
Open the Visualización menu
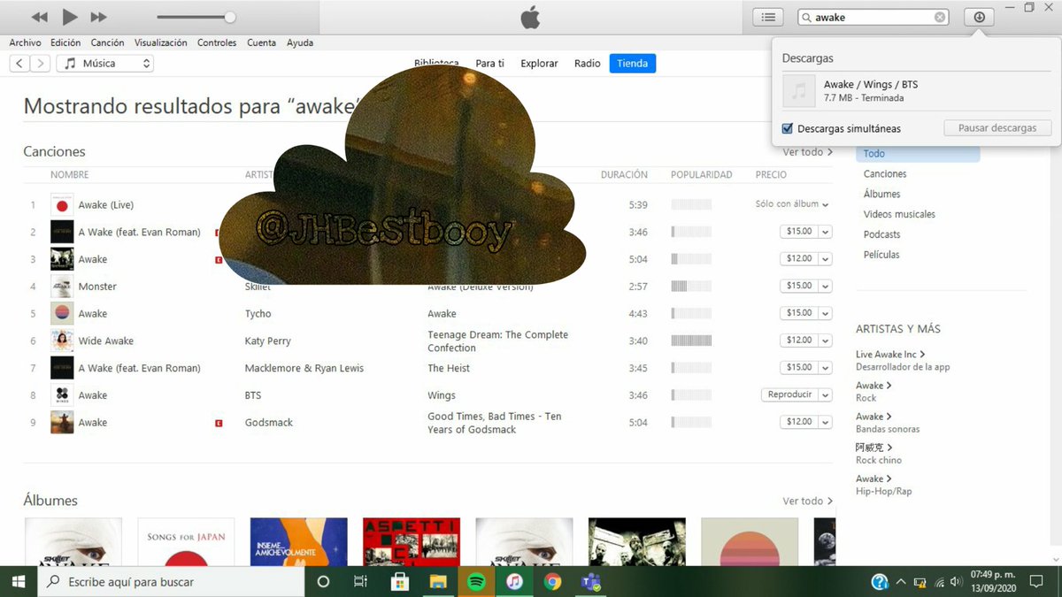coord(161,42)
